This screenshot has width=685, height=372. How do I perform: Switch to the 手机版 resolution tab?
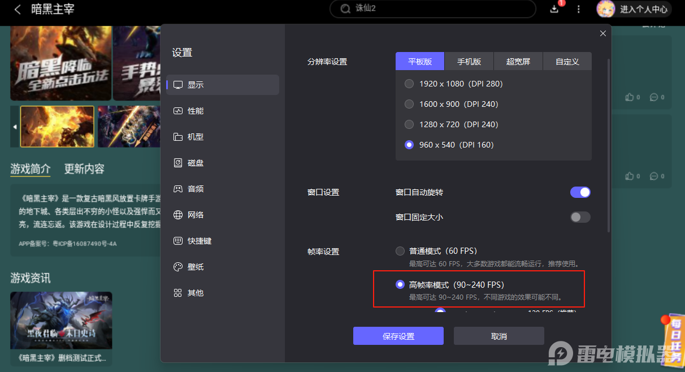tap(469, 61)
